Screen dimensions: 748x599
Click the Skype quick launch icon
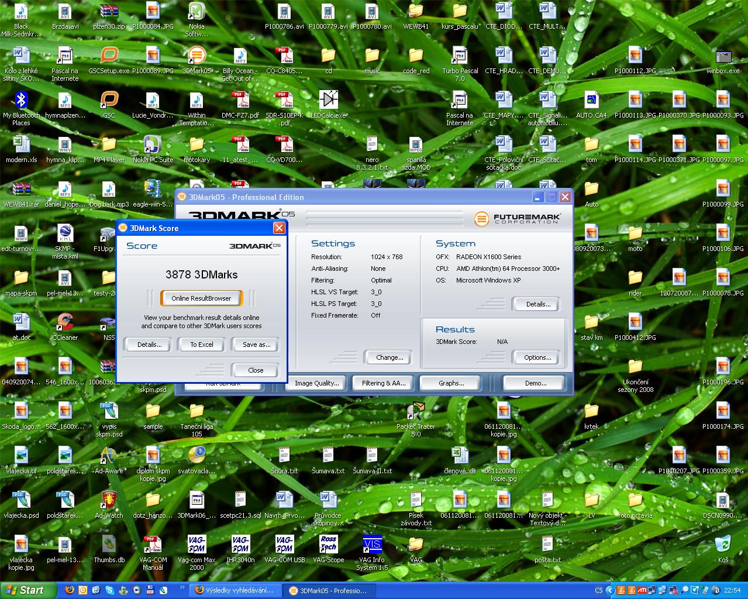[109, 590]
